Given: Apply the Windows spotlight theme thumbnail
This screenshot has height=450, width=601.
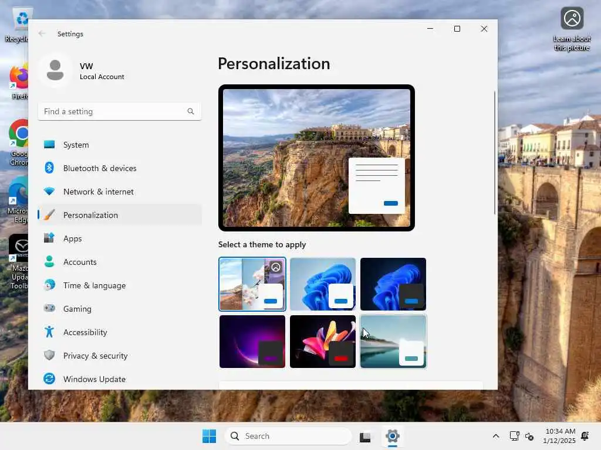Looking at the screenshot, I should 252,284.
